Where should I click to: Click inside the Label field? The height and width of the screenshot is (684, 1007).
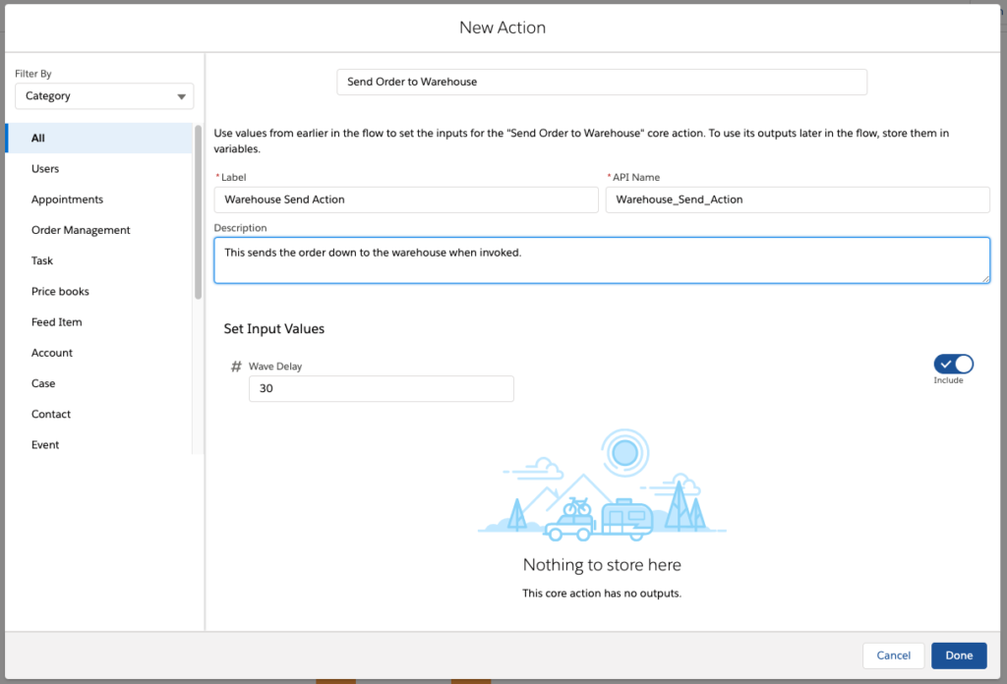pos(406,199)
